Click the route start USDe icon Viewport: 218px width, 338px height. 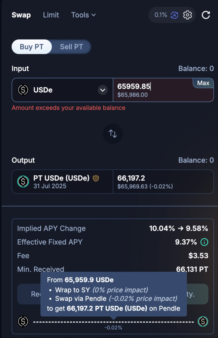(x=23, y=321)
